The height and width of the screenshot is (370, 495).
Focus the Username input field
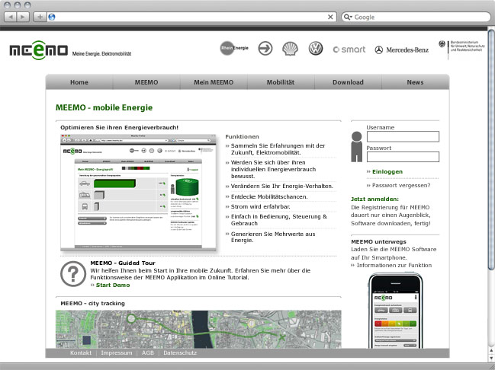403,137
